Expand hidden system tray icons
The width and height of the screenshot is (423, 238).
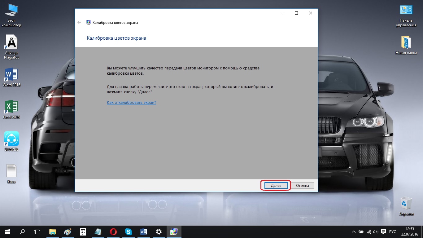click(x=354, y=231)
